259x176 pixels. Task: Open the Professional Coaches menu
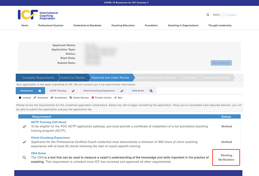51,26
